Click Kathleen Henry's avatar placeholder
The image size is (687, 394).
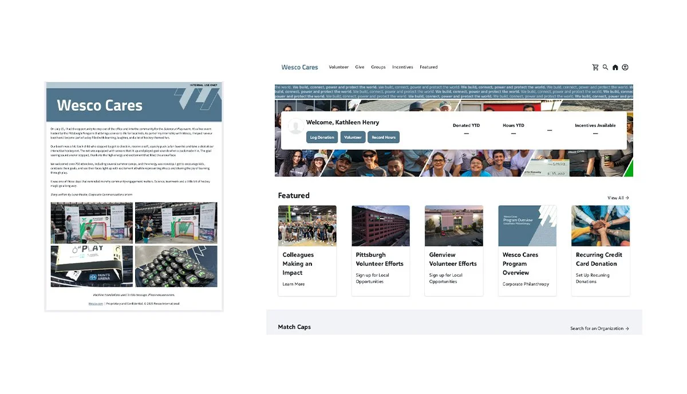point(296,126)
